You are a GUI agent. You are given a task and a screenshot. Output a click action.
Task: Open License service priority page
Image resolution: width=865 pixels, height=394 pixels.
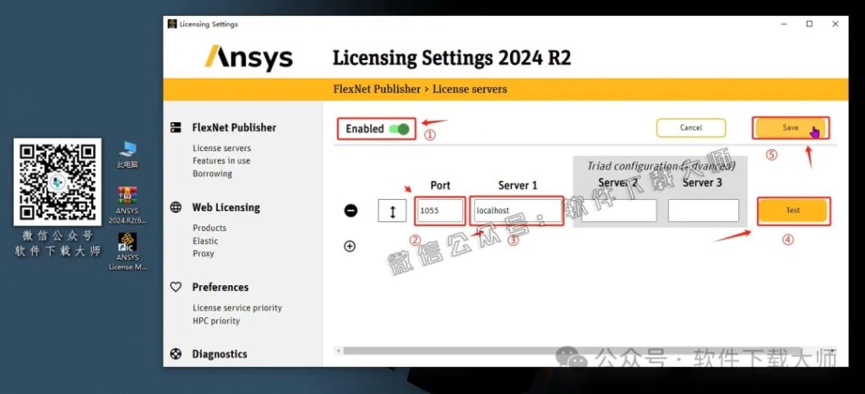coord(237,308)
